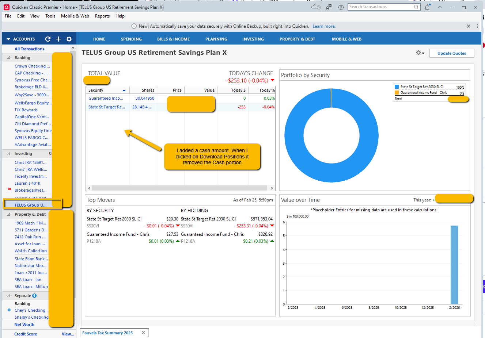The height and width of the screenshot is (338, 485).
Task: Click the Update Quotes button
Action: [452, 53]
